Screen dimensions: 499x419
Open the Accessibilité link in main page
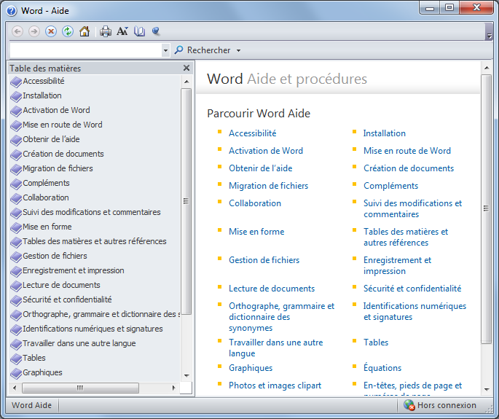point(252,133)
